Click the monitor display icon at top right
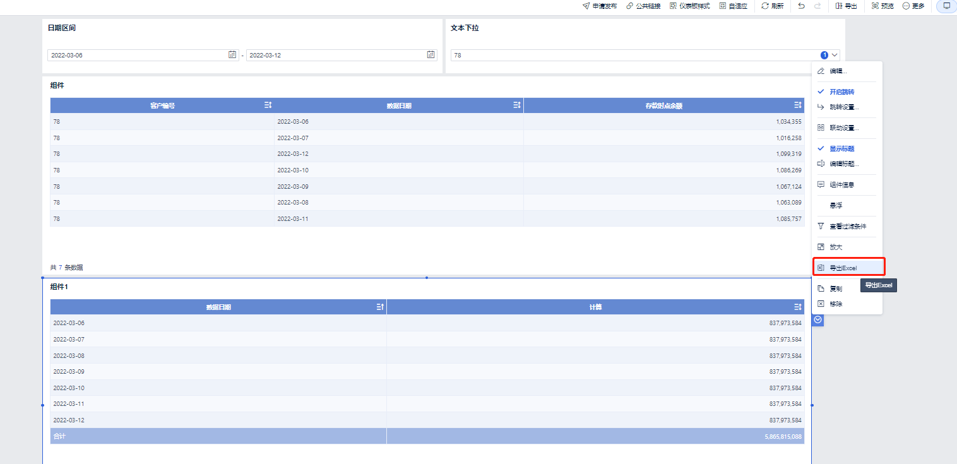This screenshot has width=957, height=464. tap(946, 6)
